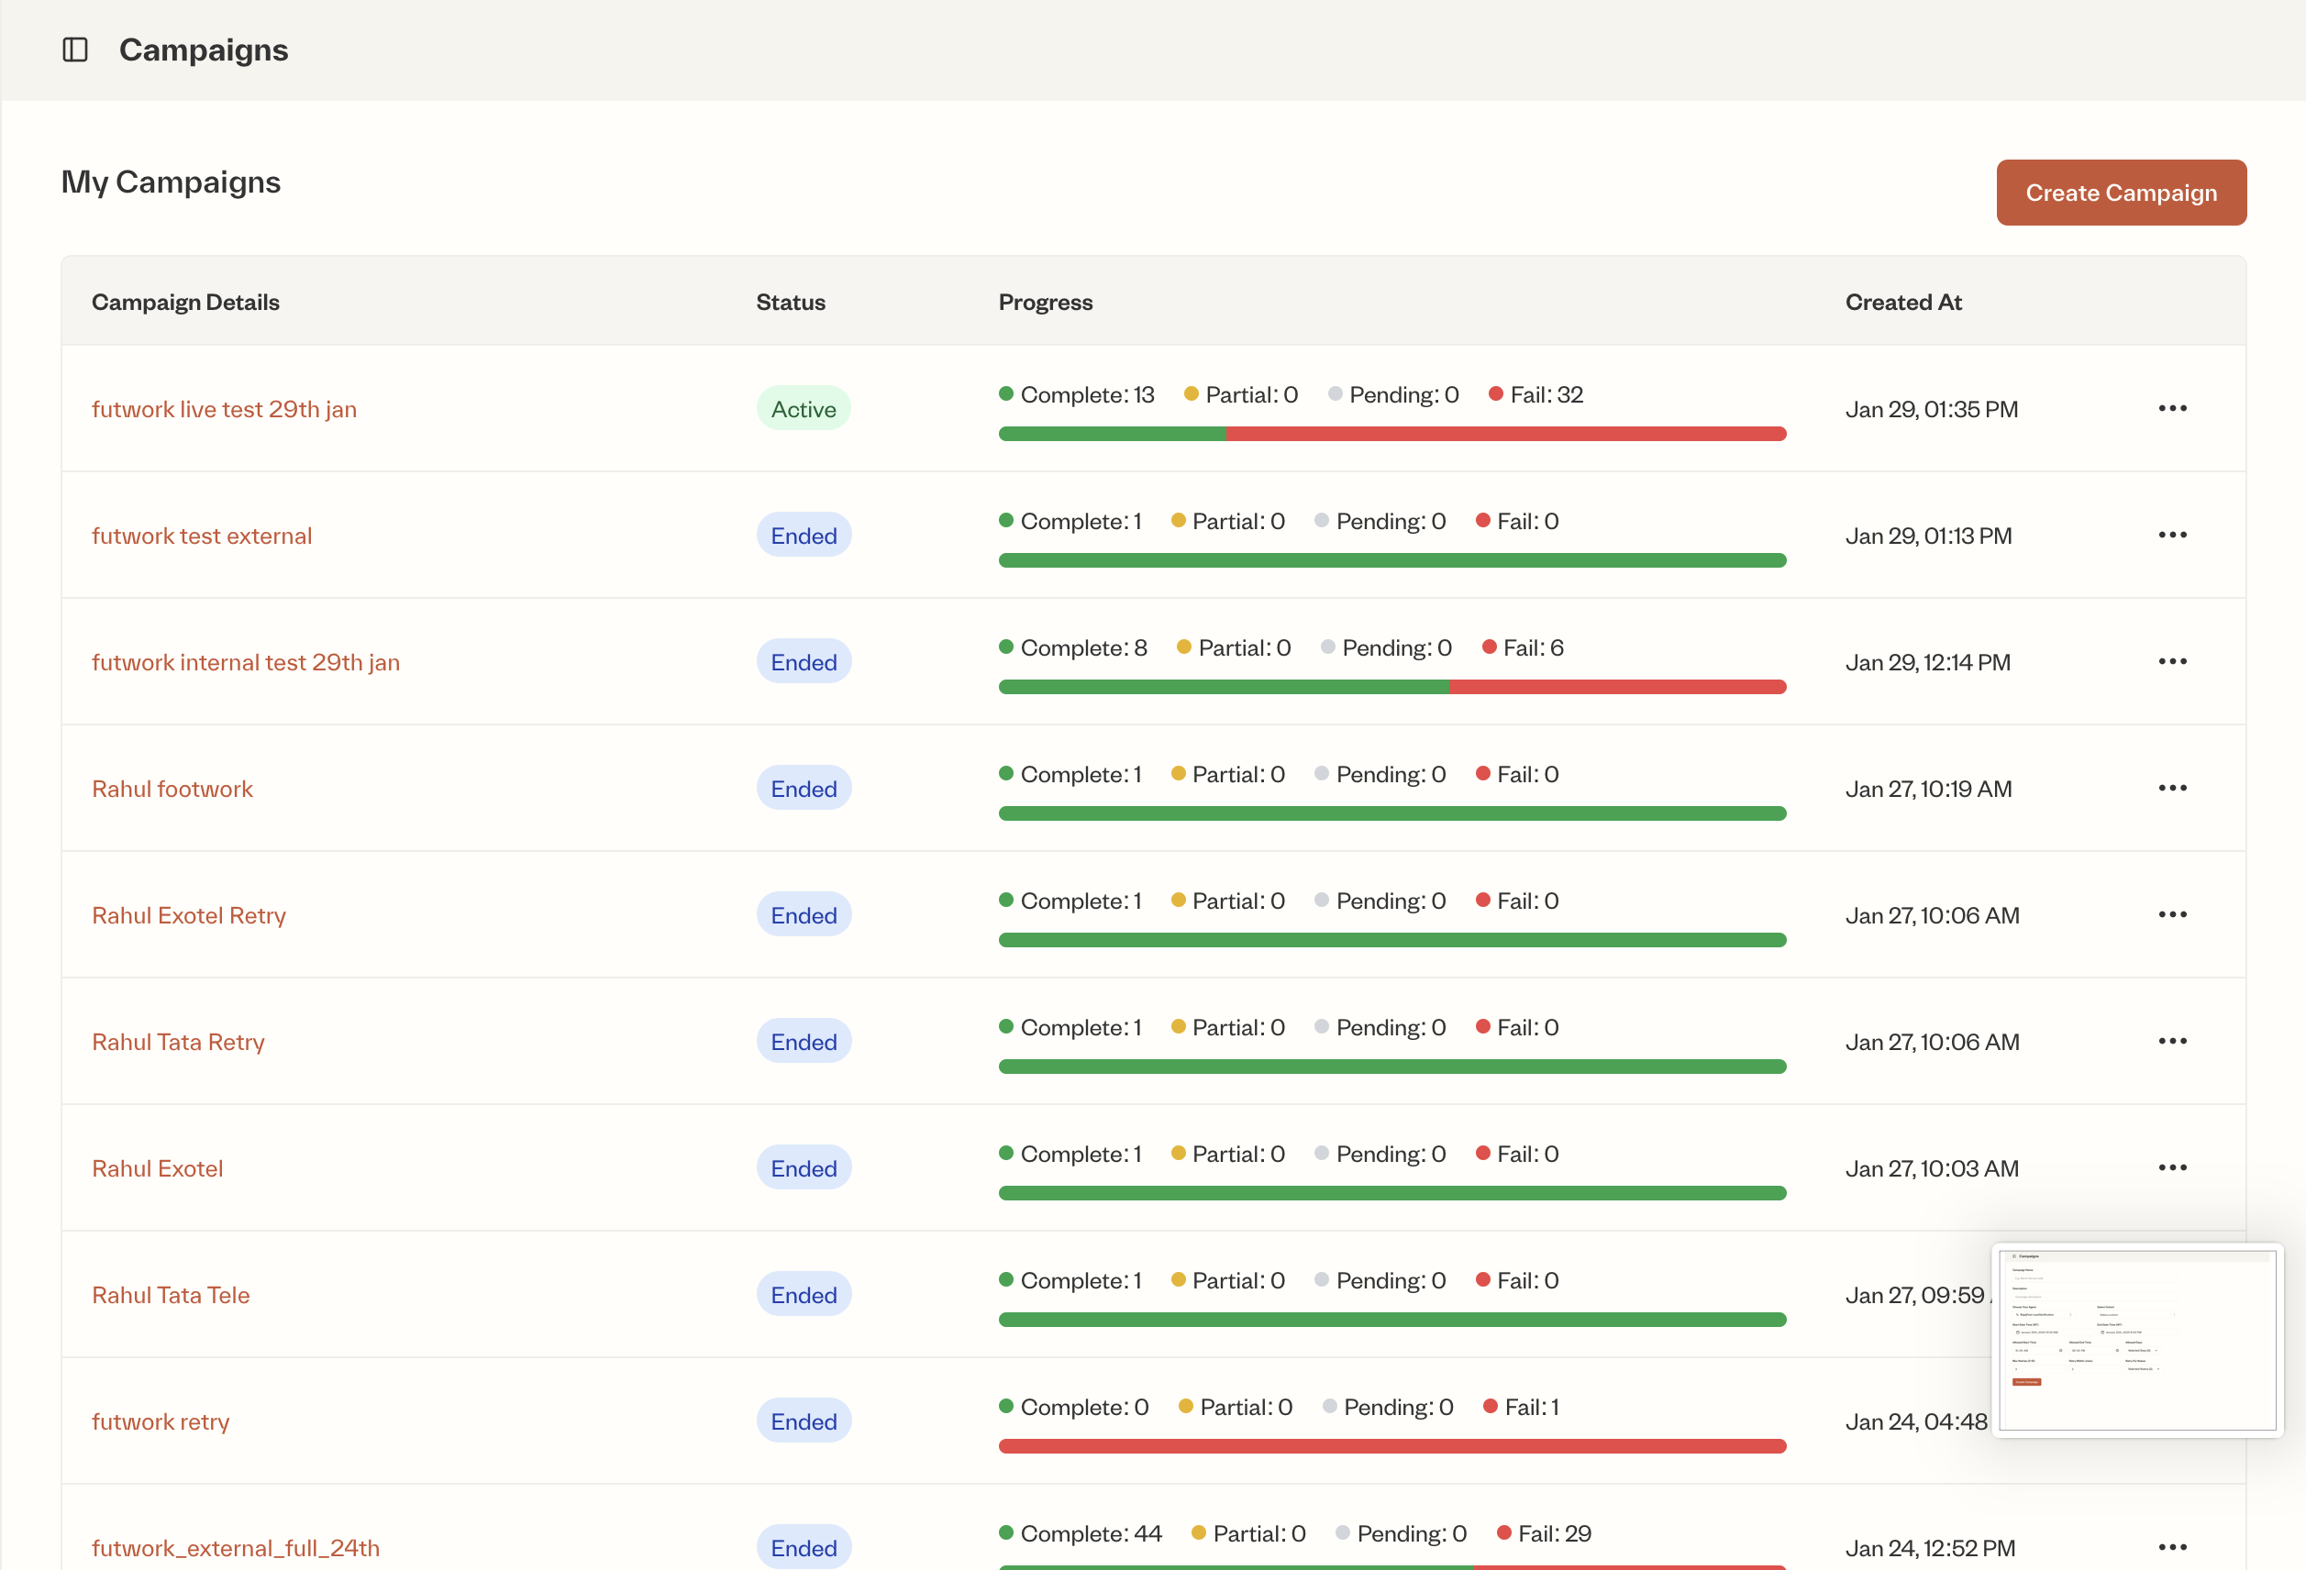
Task: Click the Jan 24, 12:52 PM timestamp
Action: (x=1930, y=1548)
